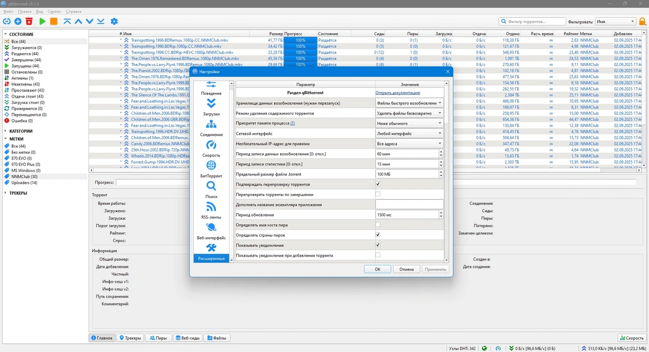This screenshot has width=649, height=352.
Task: Click the red delete torrent toolbar icon
Action: (x=29, y=21)
